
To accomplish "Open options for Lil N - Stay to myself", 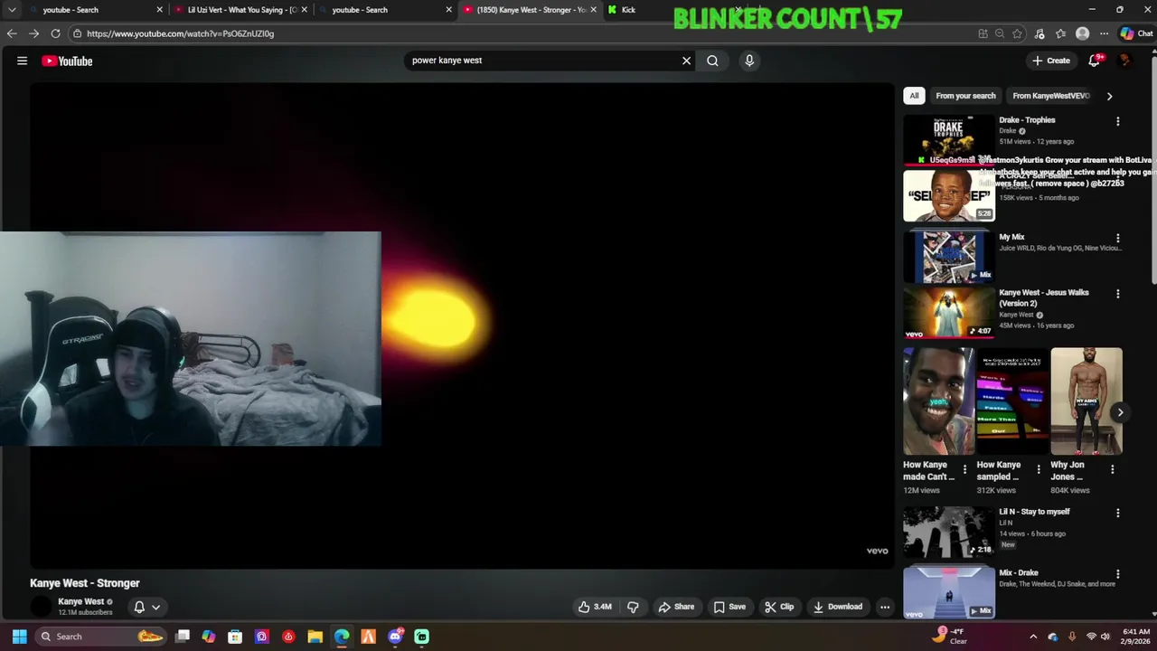I will (x=1117, y=513).
